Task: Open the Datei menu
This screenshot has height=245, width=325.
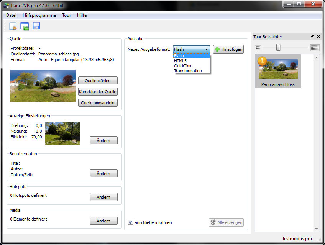Action: (x=11, y=15)
